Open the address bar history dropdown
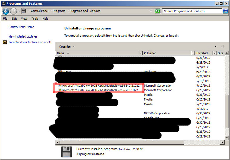Viewport: 230px width, 160px height. point(151,11)
